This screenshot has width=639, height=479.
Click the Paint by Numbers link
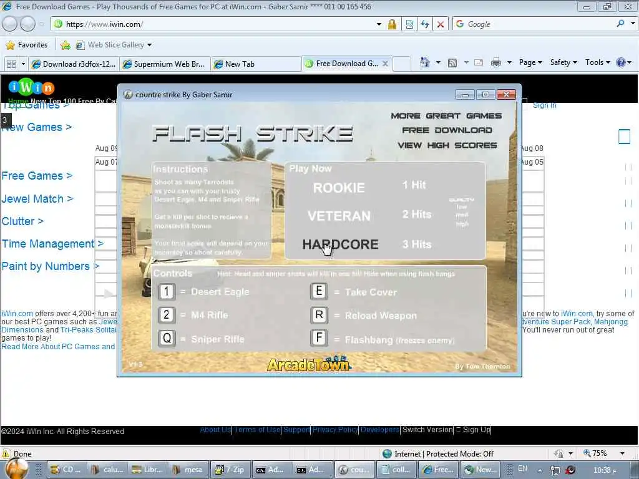click(50, 266)
